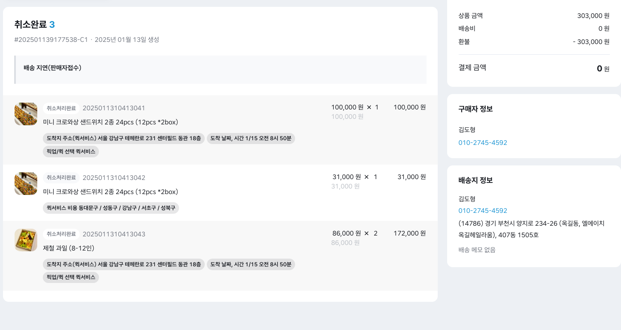Click the phone number under 구매자 정보
Image resolution: width=621 pixels, height=330 pixels.
tap(483, 143)
